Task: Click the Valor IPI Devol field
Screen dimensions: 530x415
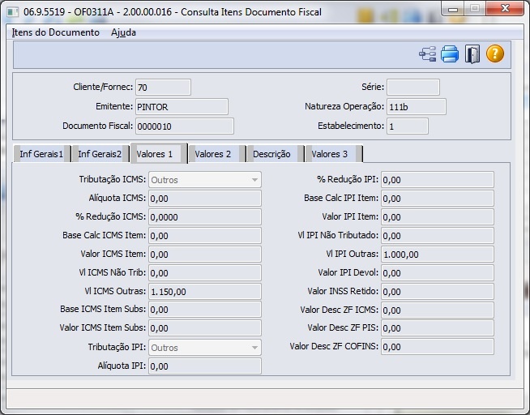Action: (x=438, y=272)
